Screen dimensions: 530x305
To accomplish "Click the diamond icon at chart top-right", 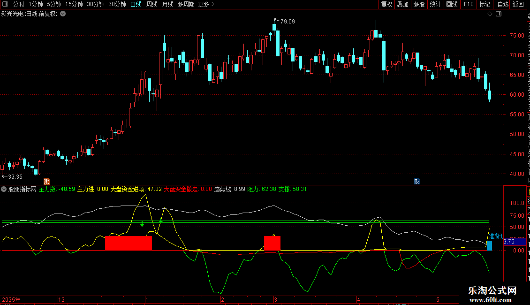I will [x=490, y=14].
